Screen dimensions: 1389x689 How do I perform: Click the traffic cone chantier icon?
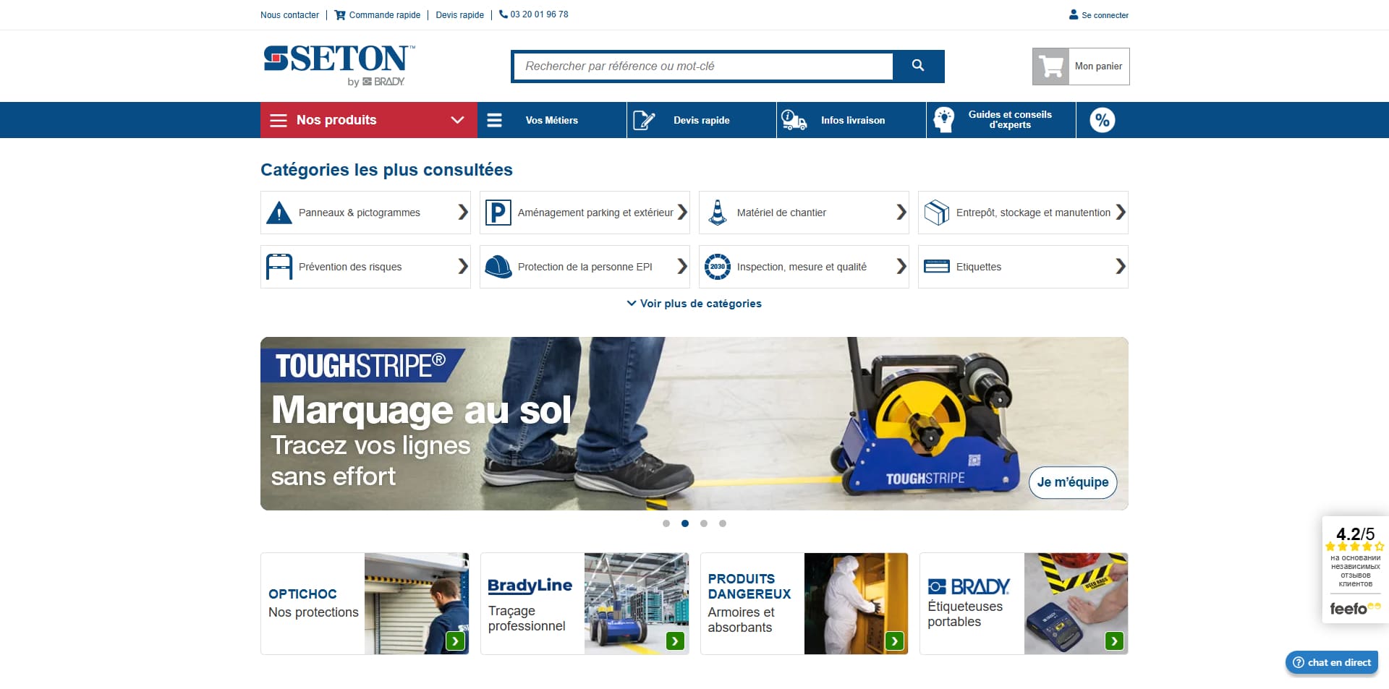717,213
